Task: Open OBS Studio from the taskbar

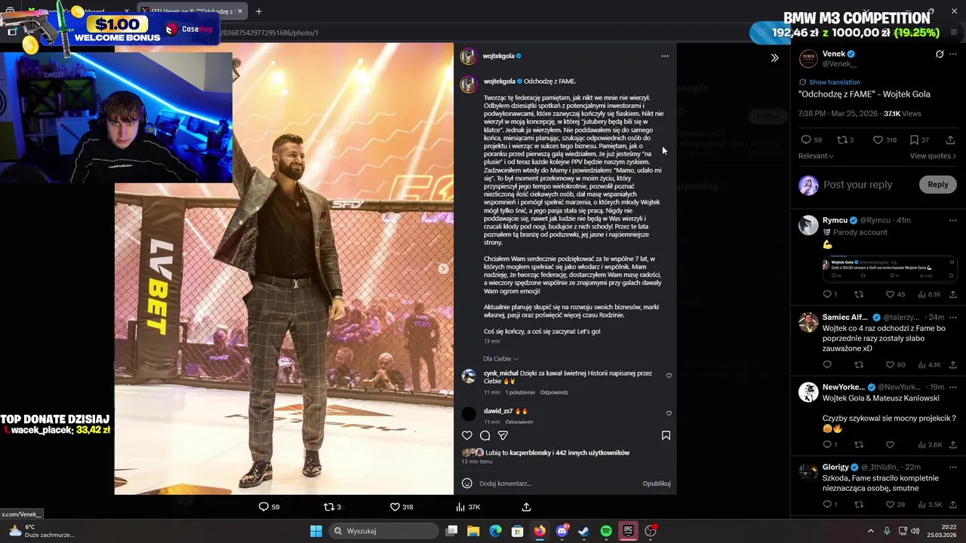Action: tap(651, 531)
